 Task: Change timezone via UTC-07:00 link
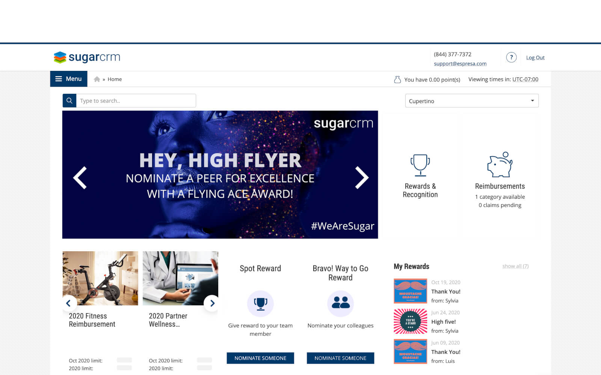click(x=525, y=79)
